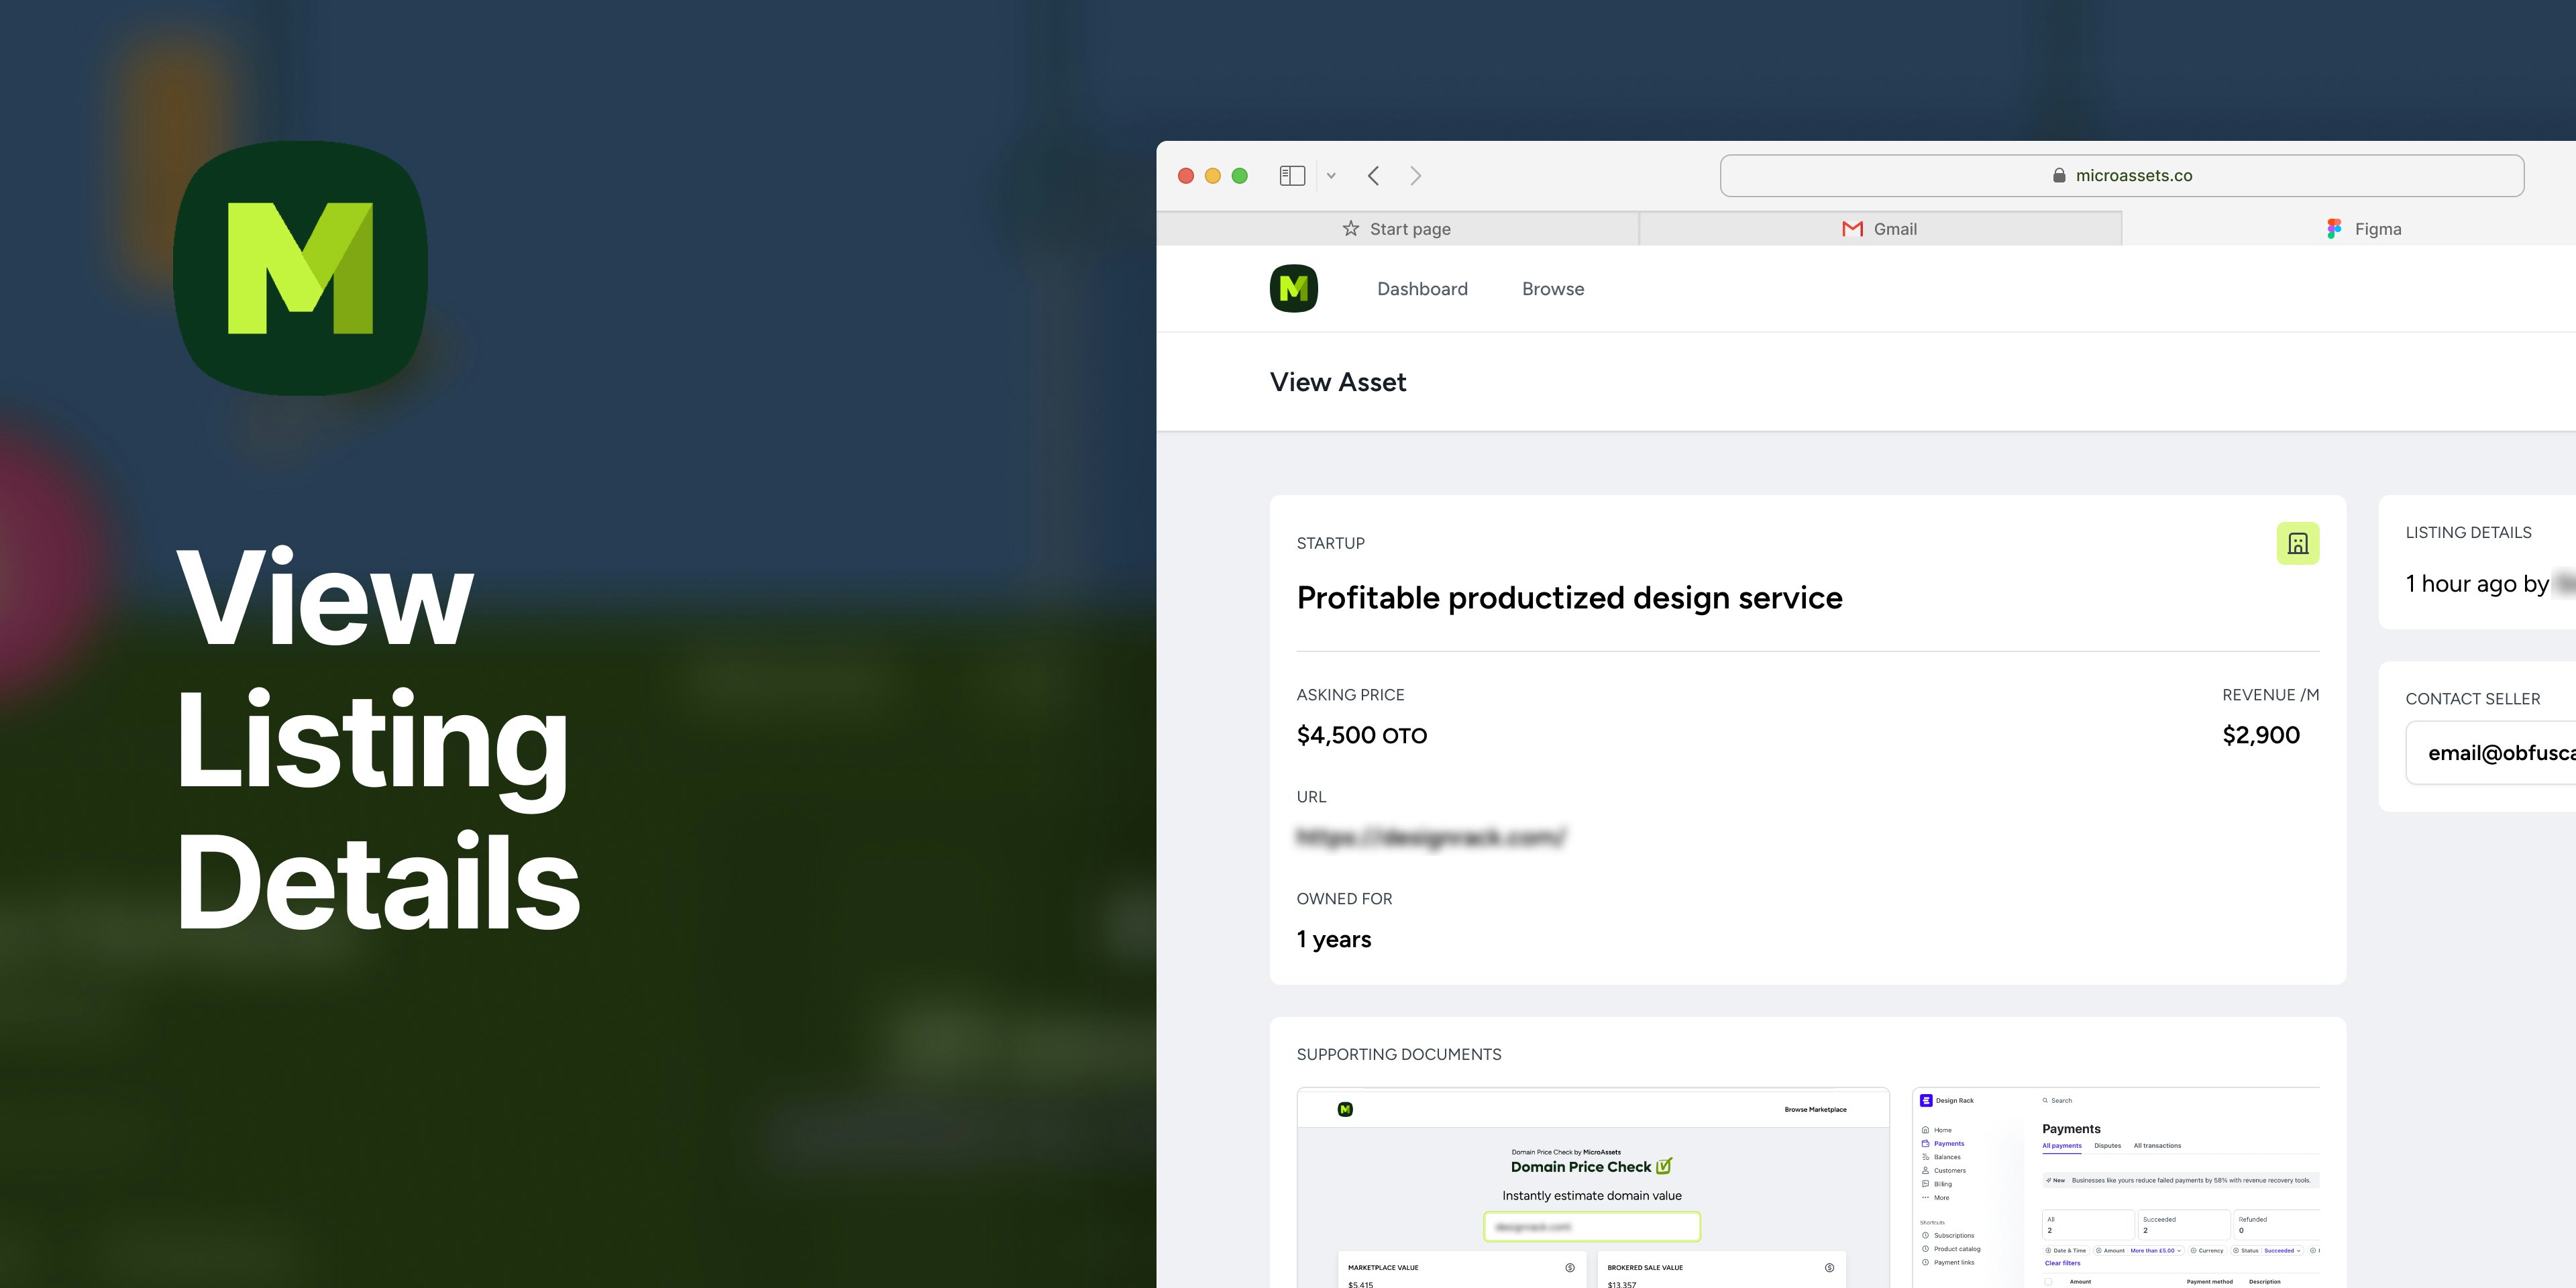2576x1288 pixels.
Task: Click the "SUPPORTING DOCUMENTS" section label
Action: (x=1399, y=1055)
